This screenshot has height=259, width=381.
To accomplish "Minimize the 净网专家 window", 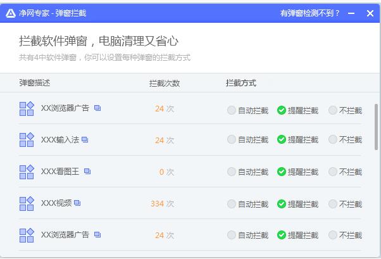I will coord(352,13).
